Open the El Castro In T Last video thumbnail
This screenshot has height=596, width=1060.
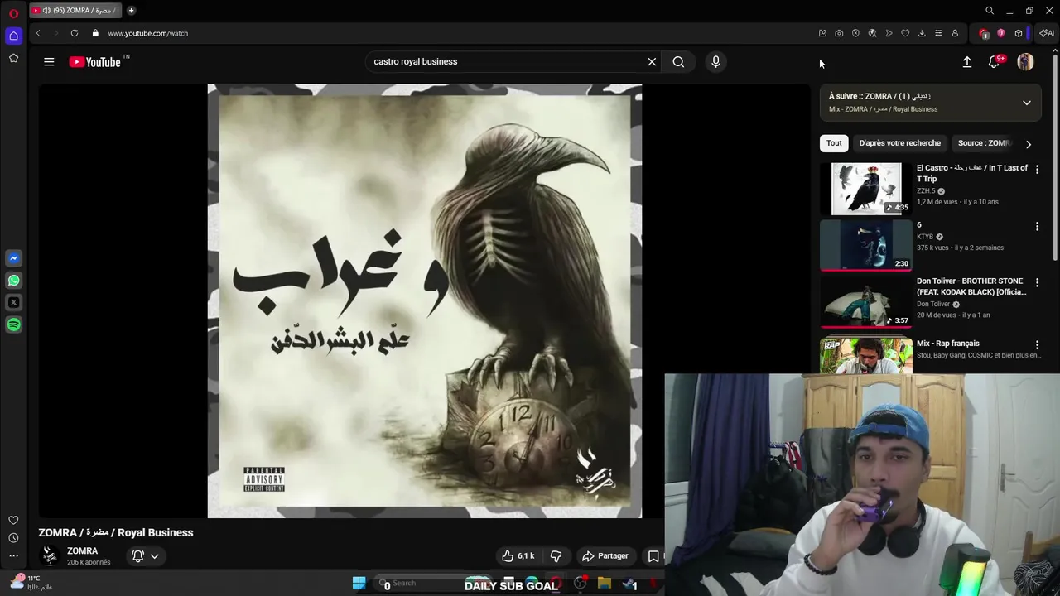coord(866,189)
